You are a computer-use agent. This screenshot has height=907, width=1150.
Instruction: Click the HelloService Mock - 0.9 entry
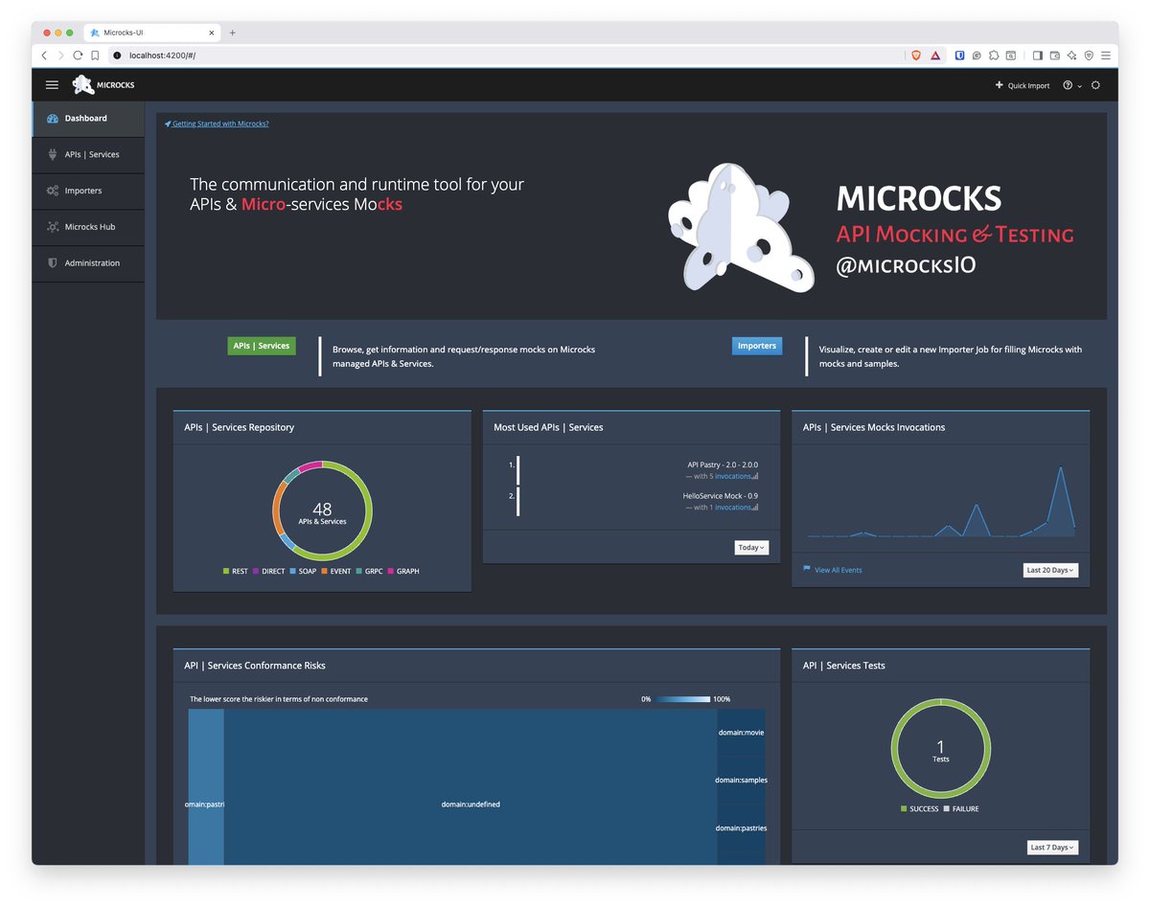720,496
